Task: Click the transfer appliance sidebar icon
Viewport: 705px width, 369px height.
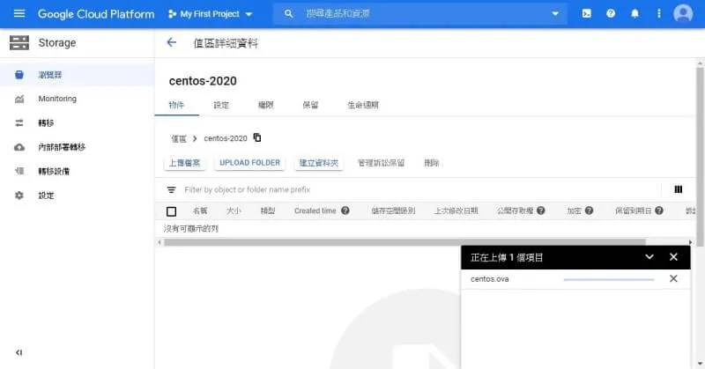Action: (19, 171)
